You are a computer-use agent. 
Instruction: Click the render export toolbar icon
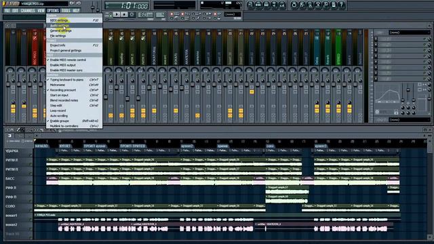[310, 5]
